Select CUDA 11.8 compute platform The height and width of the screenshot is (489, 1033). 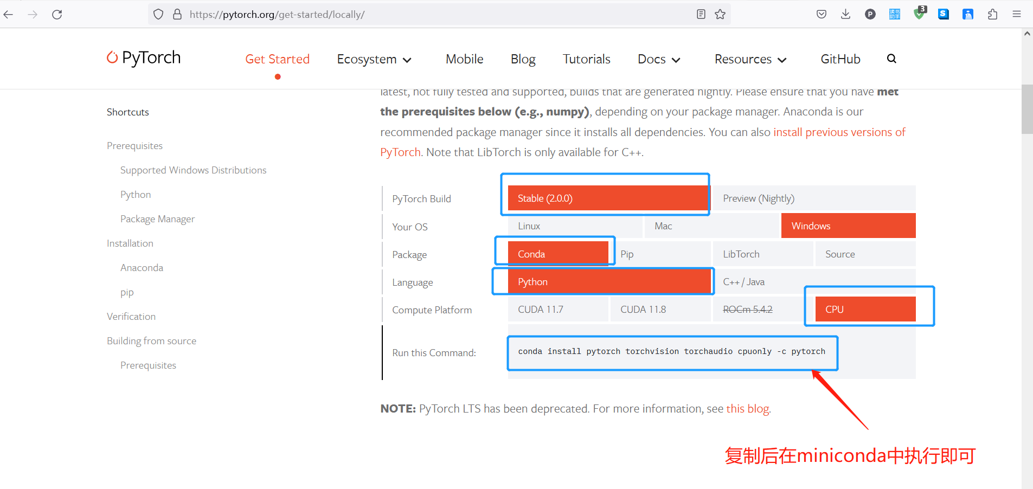click(x=660, y=309)
